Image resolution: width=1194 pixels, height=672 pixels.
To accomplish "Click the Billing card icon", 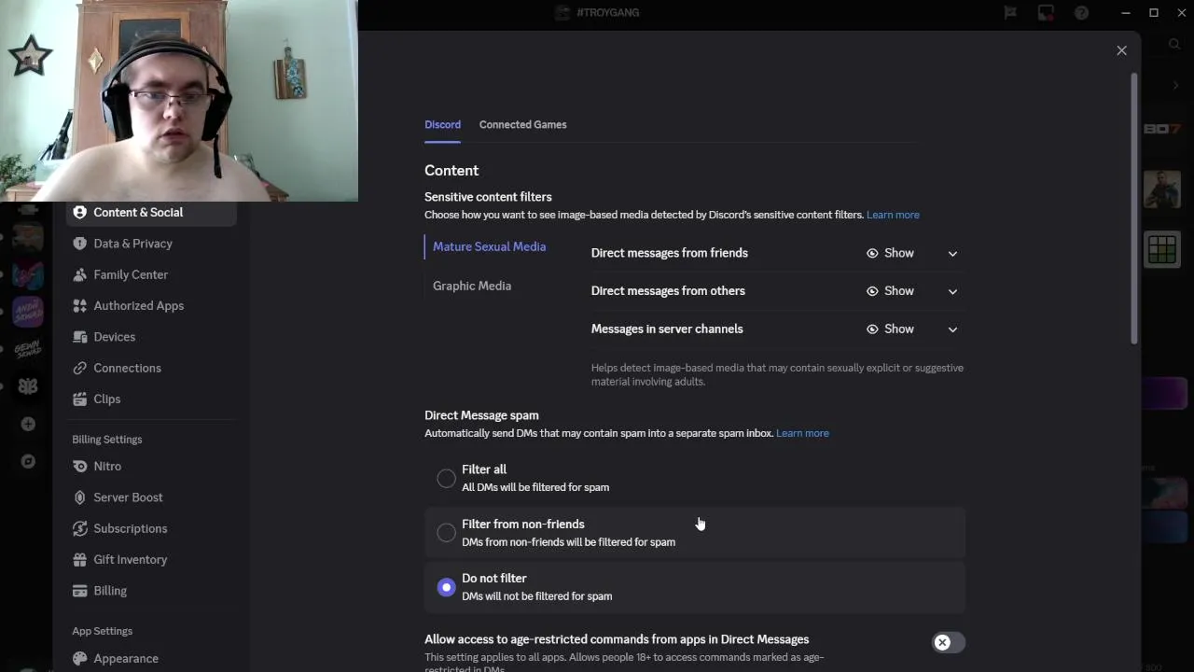I will (80, 591).
